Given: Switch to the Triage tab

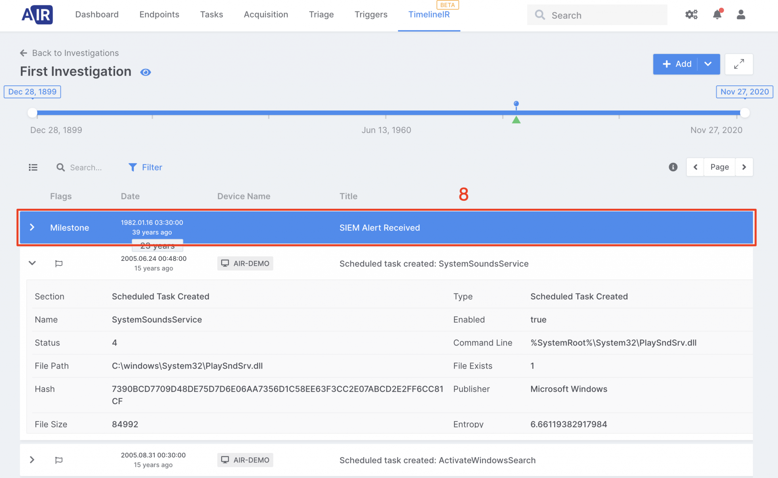Looking at the screenshot, I should pos(321,14).
